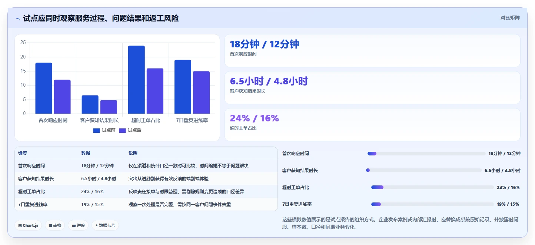The height and width of the screenshot is (245, 535).
Task: Click the 7日重复进线率 x-axis label in chart
Action: coord(192,120)
